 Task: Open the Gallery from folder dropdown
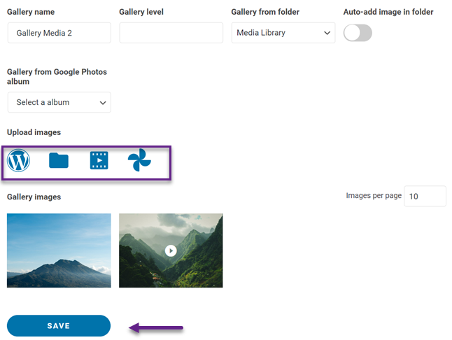[x=283, y=33]
